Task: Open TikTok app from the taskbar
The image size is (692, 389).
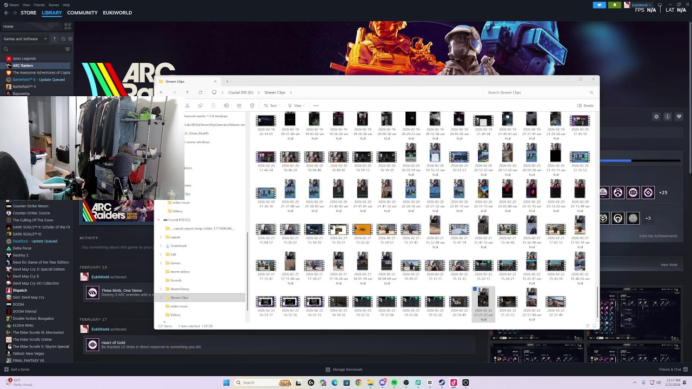Action: click(454, 383)
